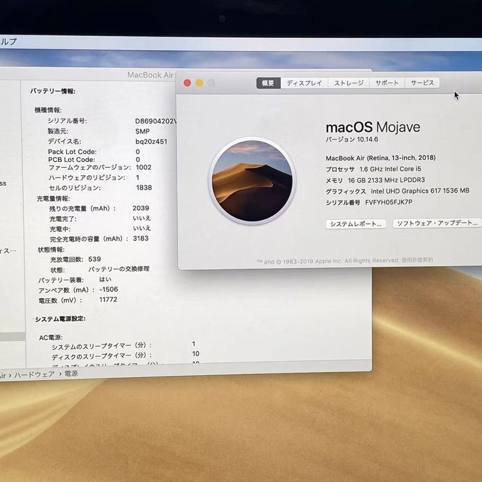Screen dimensions: 482x482
Task: Click the AC電源 label
Action: click(x=51, y=337)
